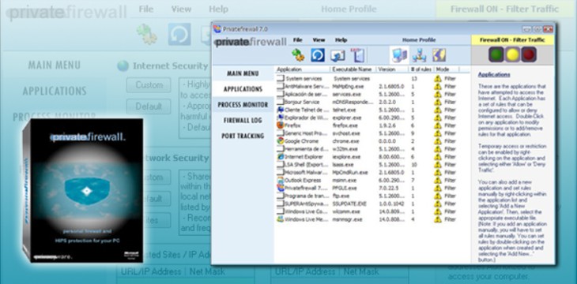Viewport: 577px width, 284px height.
Task: Open PROCESS MONITOR in front window sidebar
Action: (243, 105)
